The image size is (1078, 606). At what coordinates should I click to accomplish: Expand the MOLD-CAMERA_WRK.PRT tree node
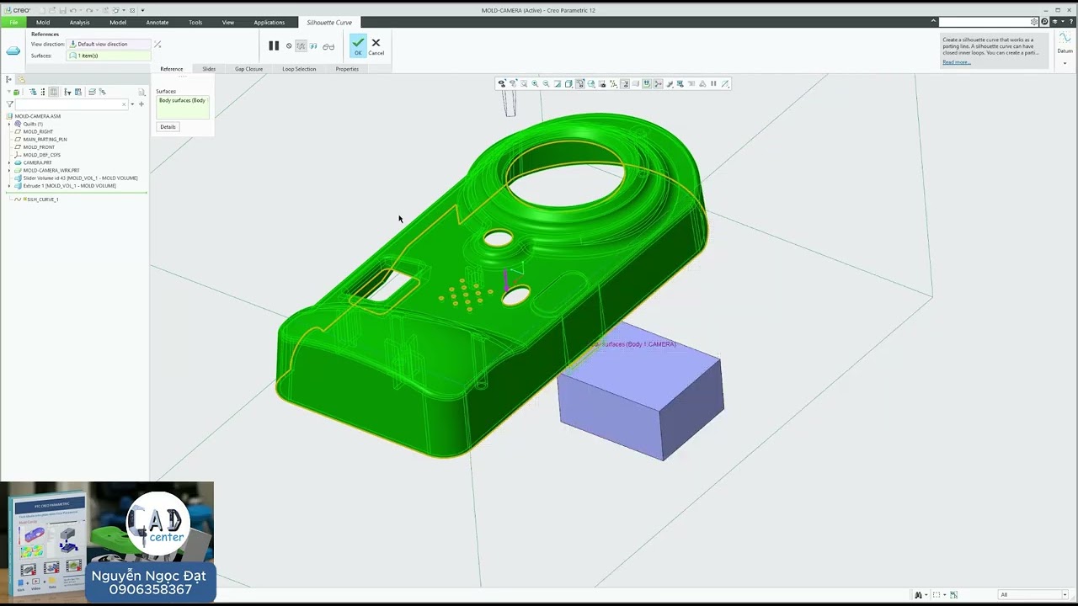pyautogui.click(x=9, y=170)
